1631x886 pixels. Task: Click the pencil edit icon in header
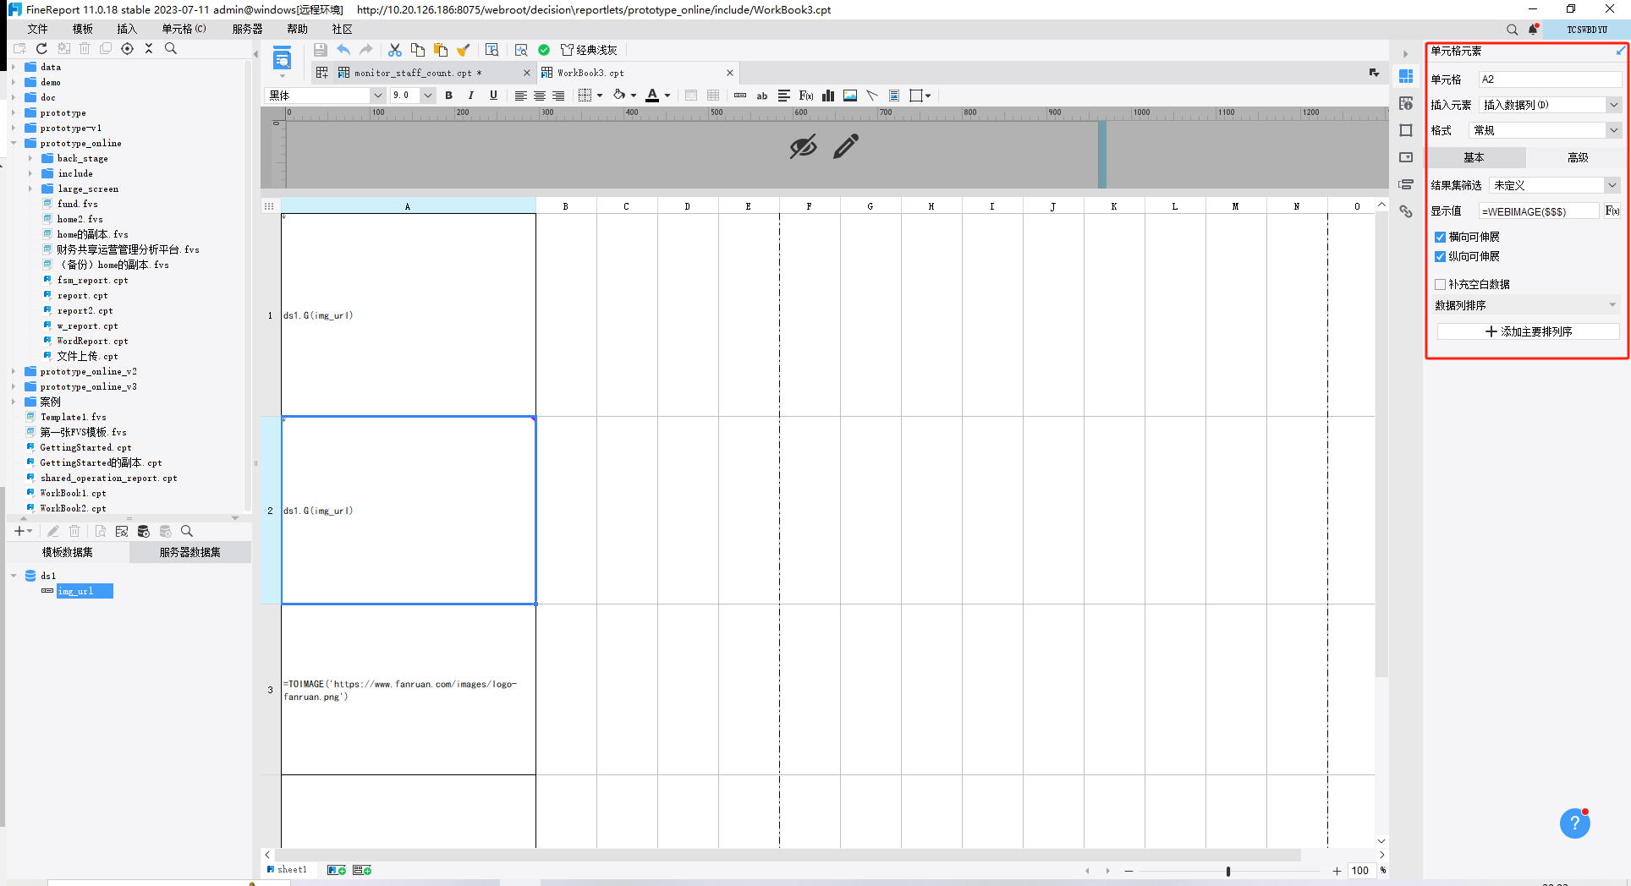click(845, 146)
